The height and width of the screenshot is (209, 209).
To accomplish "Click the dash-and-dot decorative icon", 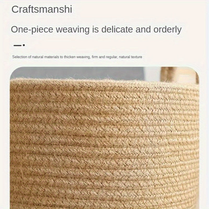I will [x=19, y=45].
